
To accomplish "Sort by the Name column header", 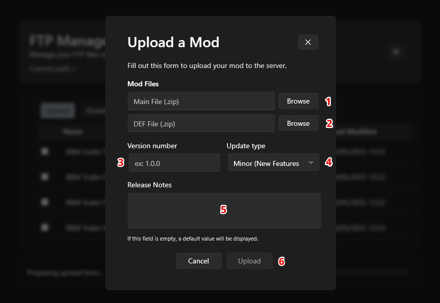I will tap(73, 132).
